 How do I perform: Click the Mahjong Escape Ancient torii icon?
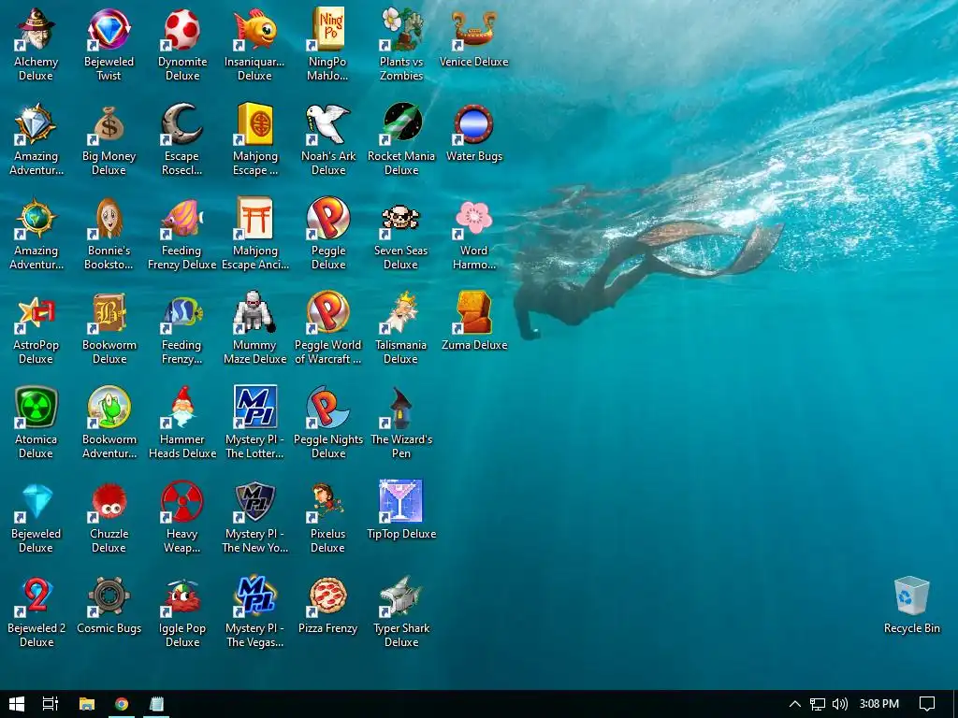tap(254, 218)
